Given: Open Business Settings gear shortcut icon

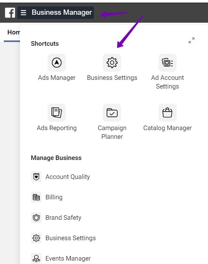Looking at the screenshot, I should [x=112, y=63].
